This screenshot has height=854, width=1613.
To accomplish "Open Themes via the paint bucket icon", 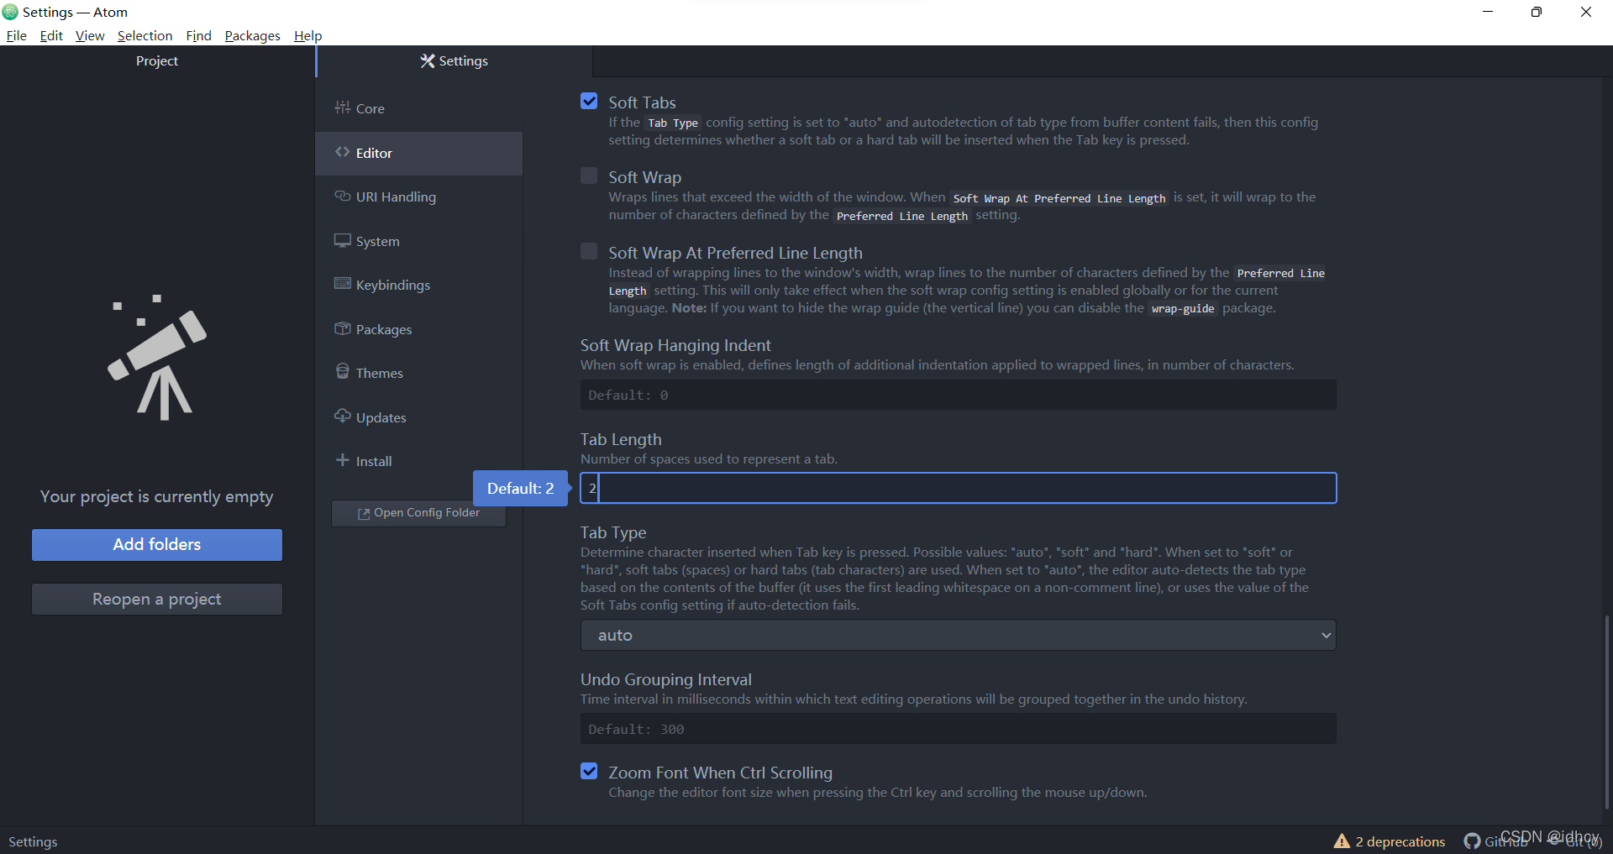I will 342,372.
